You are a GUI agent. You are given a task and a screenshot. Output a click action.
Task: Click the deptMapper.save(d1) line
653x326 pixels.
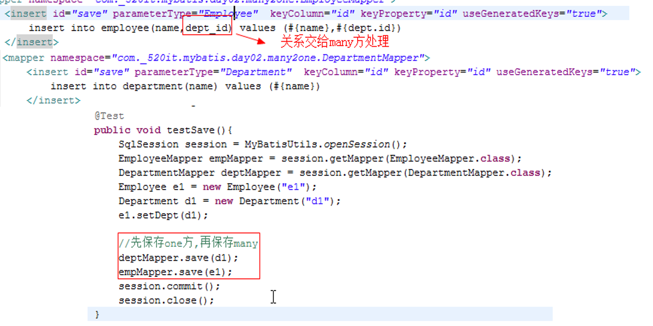178,258
